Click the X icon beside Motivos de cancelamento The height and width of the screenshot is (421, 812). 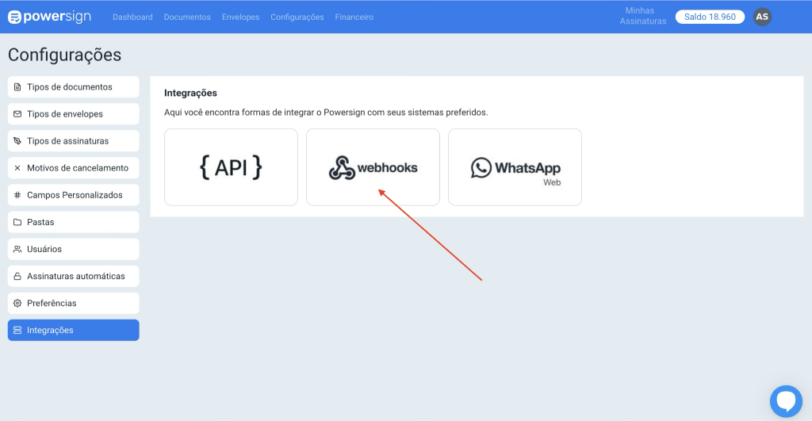point(17,168)
